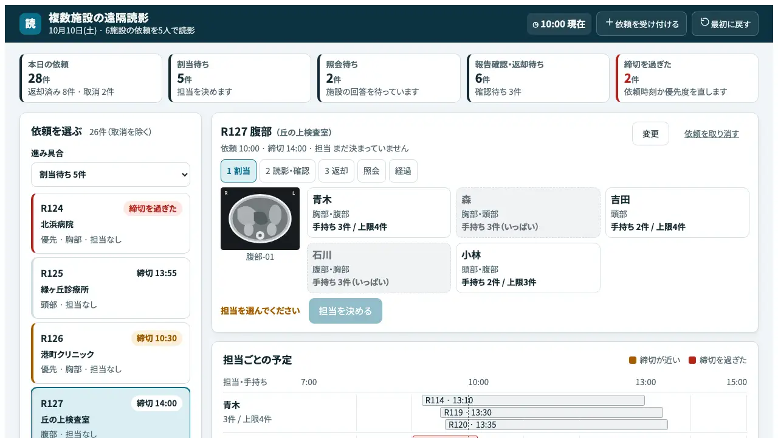
Task: Open the 経過 tab
Action: click(x=403, y=171)
